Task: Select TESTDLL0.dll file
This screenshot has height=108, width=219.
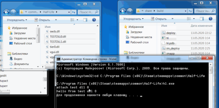Action: tap(58, 36)
